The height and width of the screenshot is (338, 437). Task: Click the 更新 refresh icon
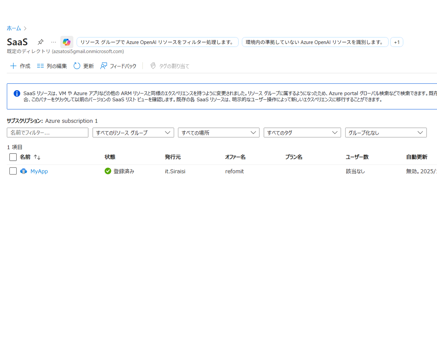pyautogui.click(x=77, y=66)
